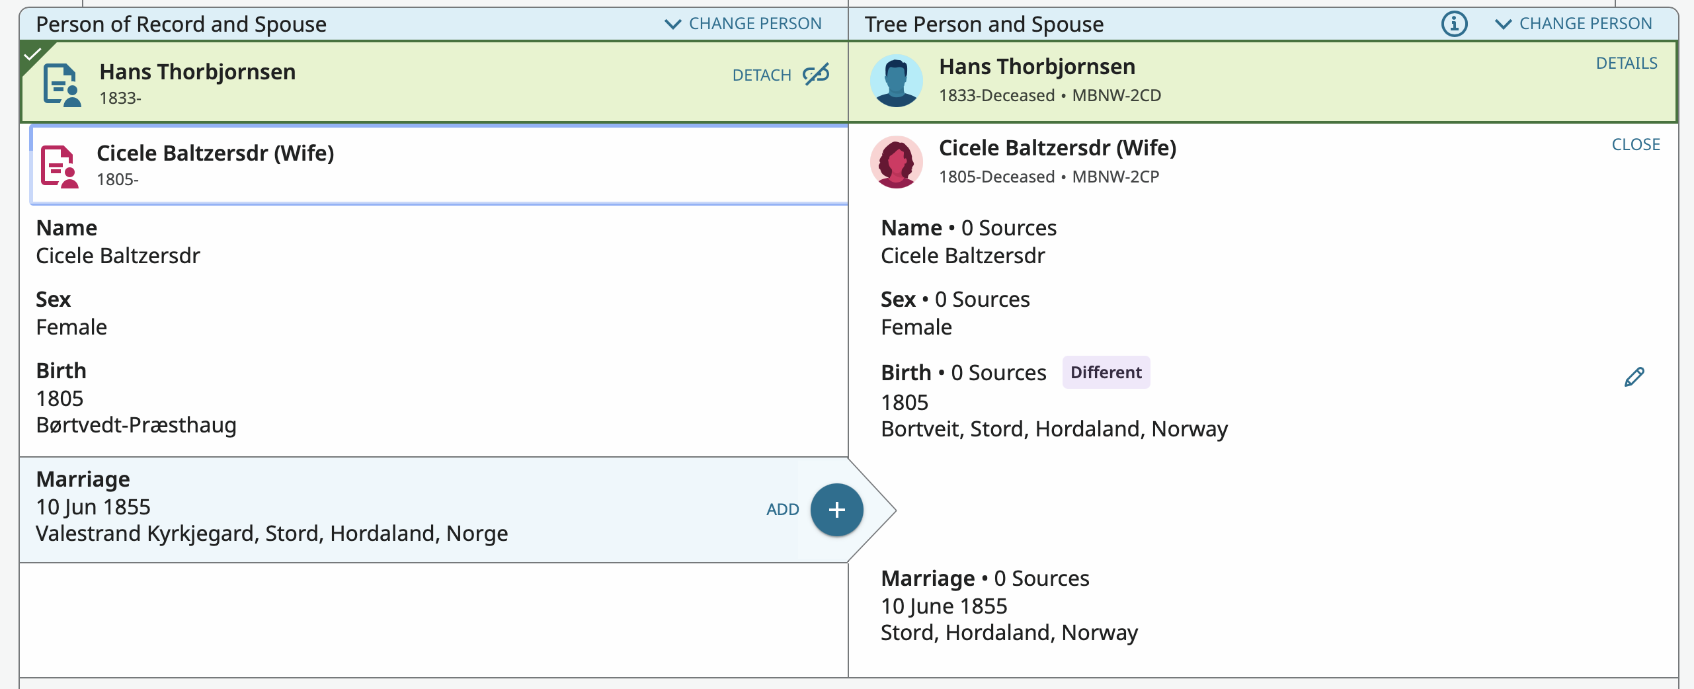Viewport: 1694px width, 689px height.
Task: Click CLOSE on the wife tree panel
Action: click(1636, 145)
